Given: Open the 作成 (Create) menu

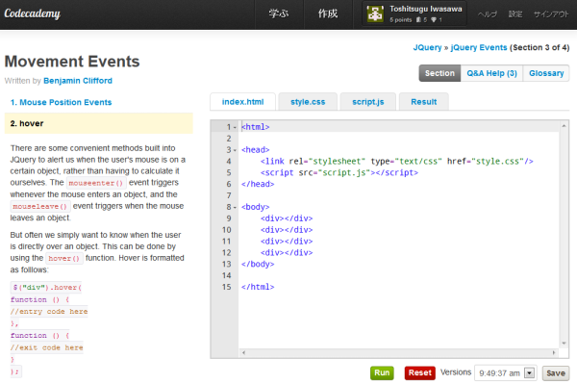Looking at the screenshot, I should click(x=328, y=14).
